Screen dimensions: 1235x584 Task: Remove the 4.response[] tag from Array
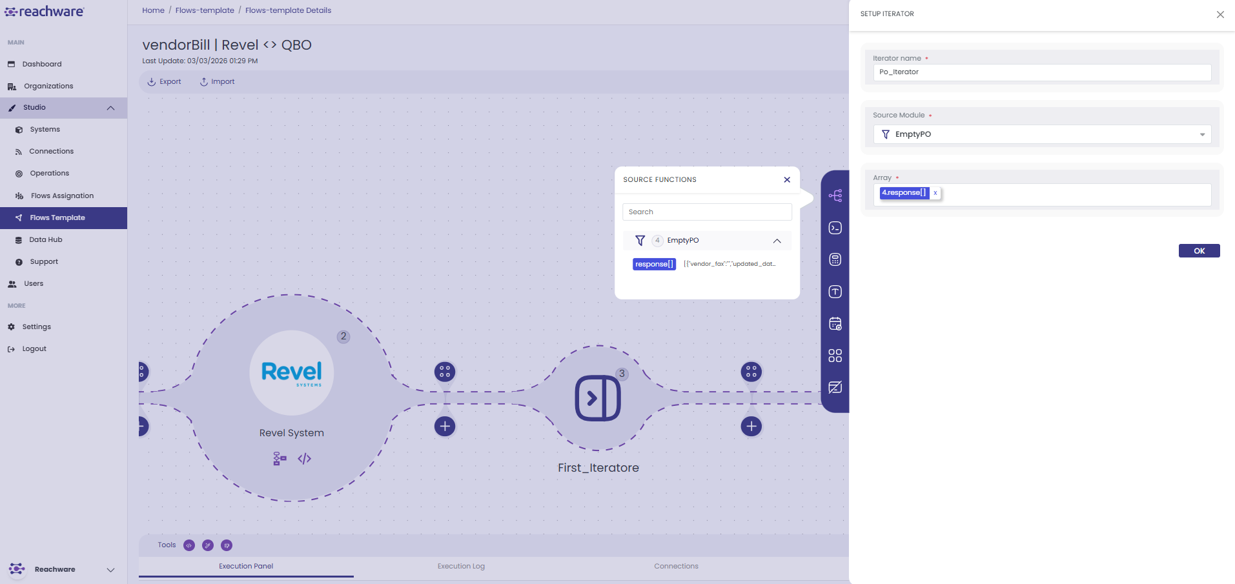point(935,193)
